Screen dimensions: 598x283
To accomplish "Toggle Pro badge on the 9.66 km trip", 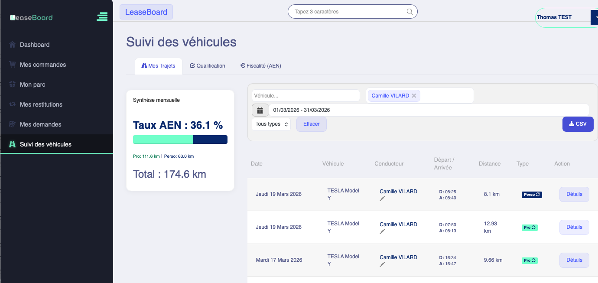I will pos(530,260).
